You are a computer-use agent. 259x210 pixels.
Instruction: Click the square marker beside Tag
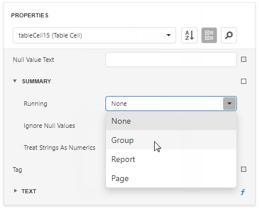[243, 170]
